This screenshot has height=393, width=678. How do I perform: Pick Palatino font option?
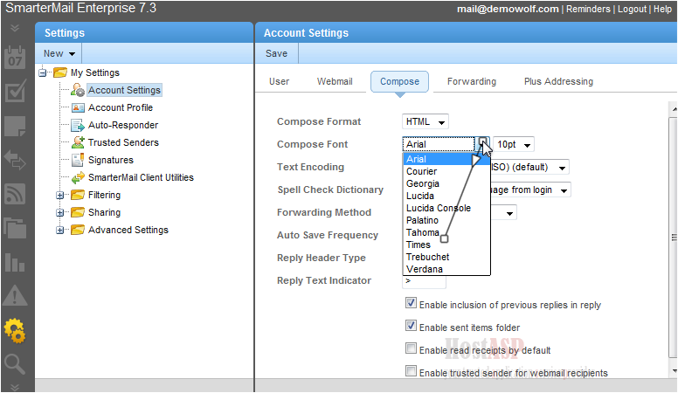446,220
